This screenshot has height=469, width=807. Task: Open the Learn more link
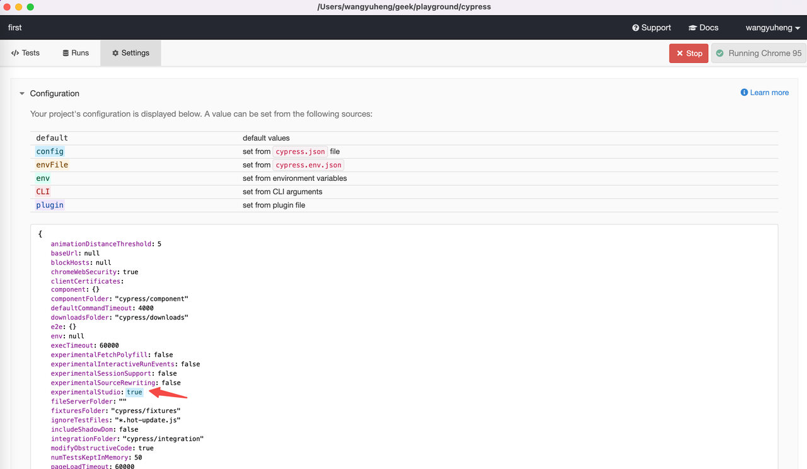click(765, 93)
